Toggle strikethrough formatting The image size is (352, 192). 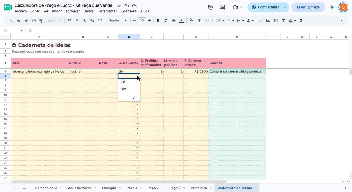173,21
